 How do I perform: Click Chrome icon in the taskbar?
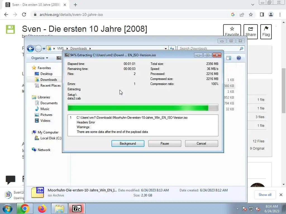coord(25,208)
